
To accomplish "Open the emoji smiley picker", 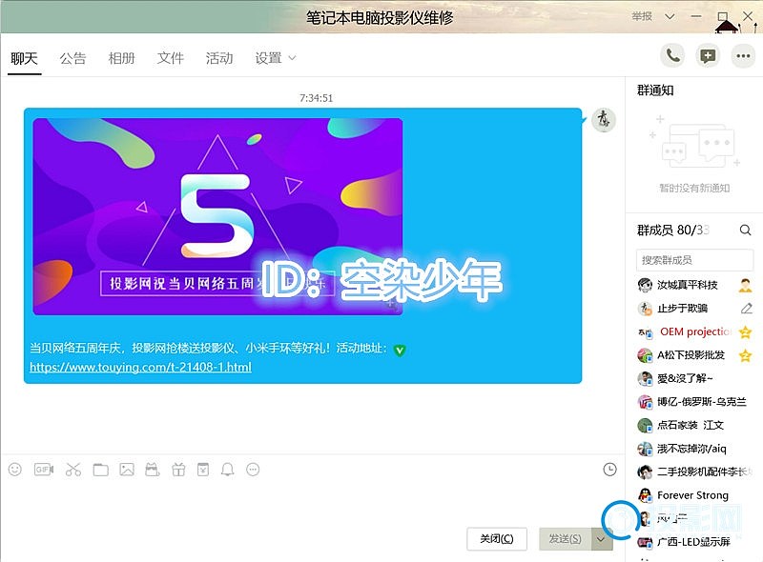I will point(15,470).
